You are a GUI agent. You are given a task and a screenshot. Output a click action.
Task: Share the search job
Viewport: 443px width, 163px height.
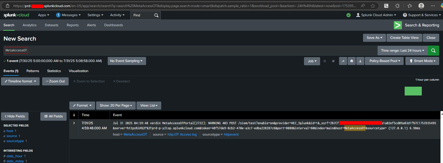coord(343,61)
